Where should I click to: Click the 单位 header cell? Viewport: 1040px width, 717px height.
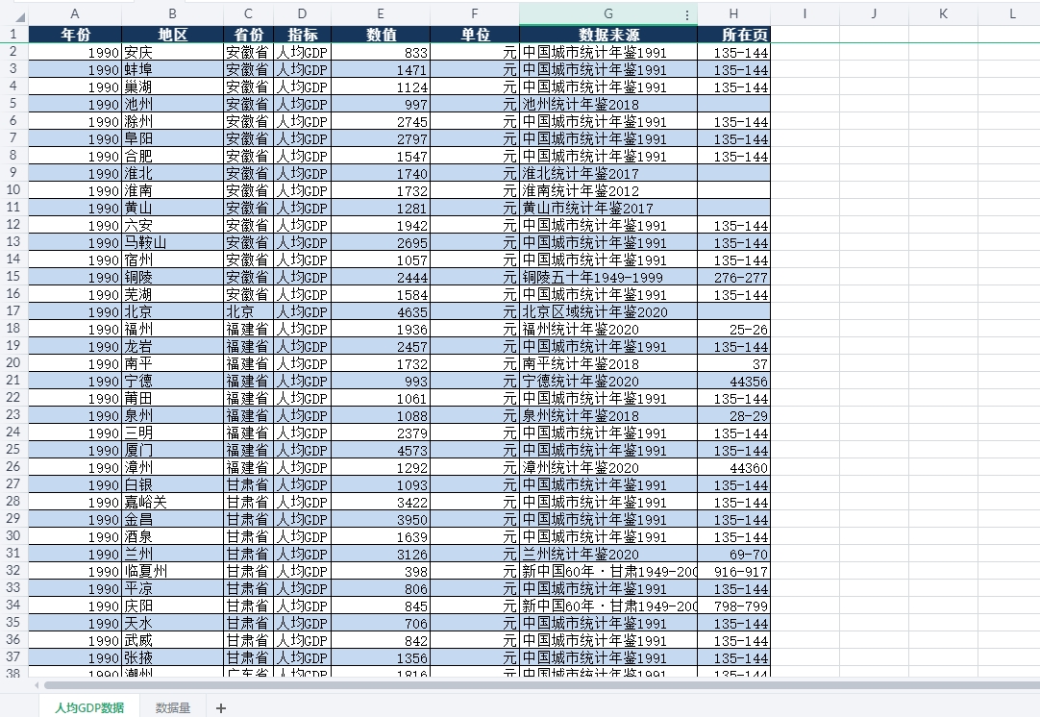(x=474, y=35)
